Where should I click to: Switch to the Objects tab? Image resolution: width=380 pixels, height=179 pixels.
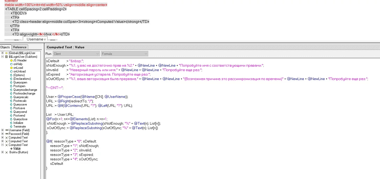tap(5, 47)
